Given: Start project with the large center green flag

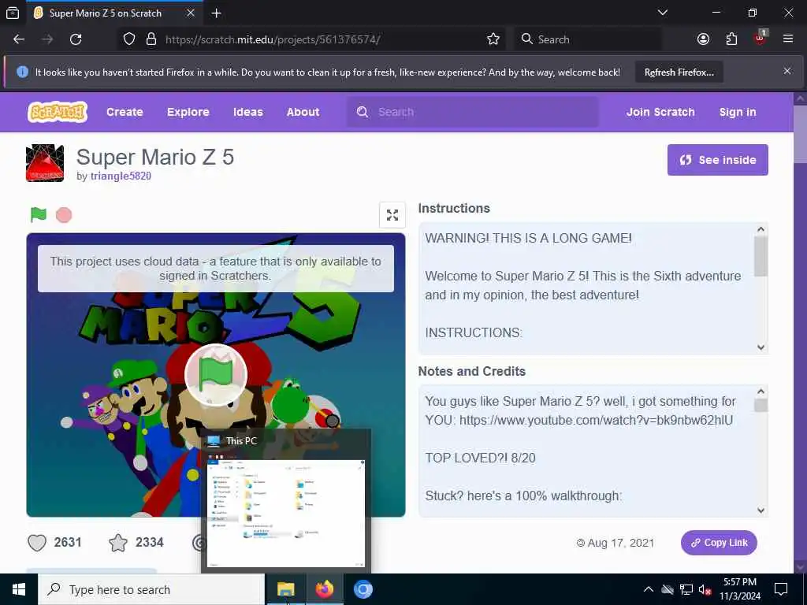Looking at the screenshot, I should pos(216,375).
